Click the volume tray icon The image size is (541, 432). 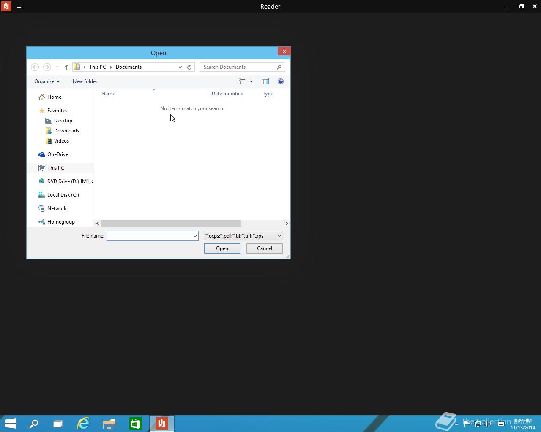coord(488,424)
